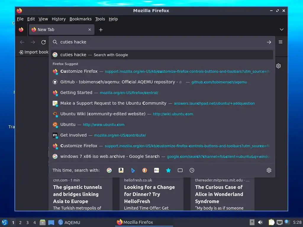Click Import bookmarks toolbar button
Screen dimensions: 303x227
coord(34,52)
